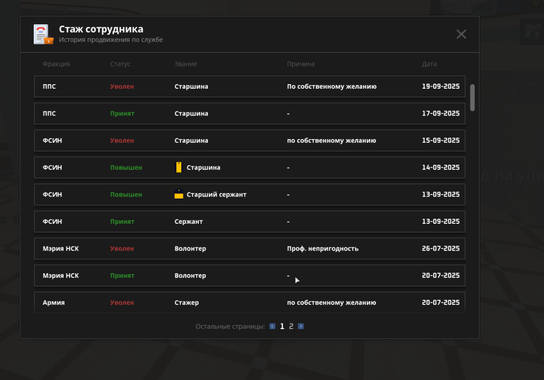Click the Звание column header
This screenshot has width=544, height=380.
coord(185,64)
